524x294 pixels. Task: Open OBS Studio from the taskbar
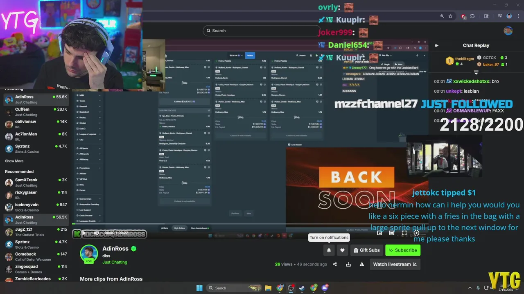pos(291,288)
